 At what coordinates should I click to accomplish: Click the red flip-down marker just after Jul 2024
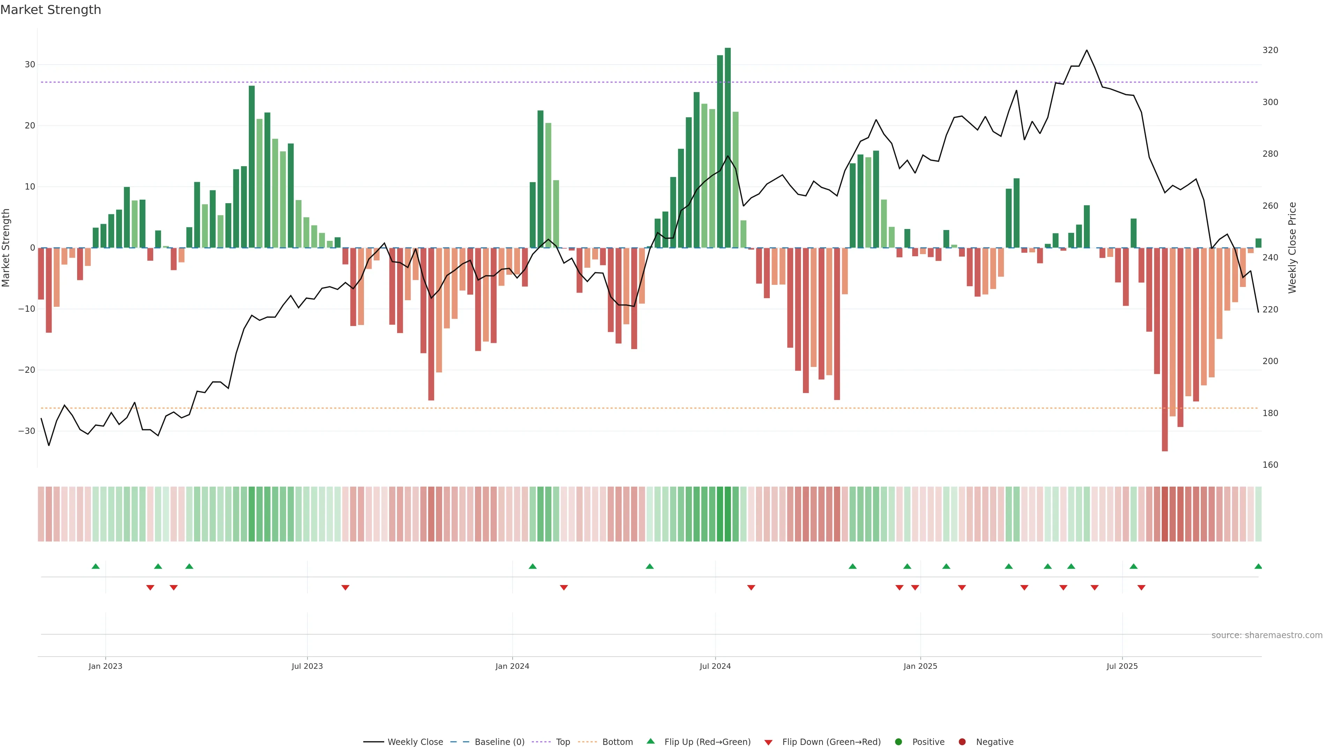coord(751,587)
